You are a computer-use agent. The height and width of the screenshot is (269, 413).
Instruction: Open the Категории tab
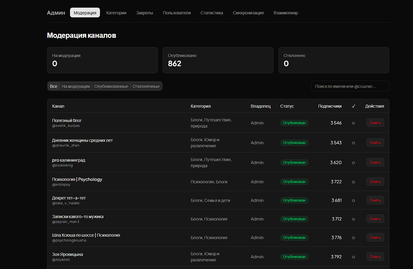click(x=116, y=13)
